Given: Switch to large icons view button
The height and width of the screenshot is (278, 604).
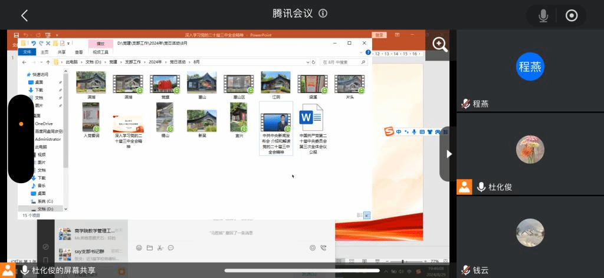Looking at the screenshot, I should [367, 215].
